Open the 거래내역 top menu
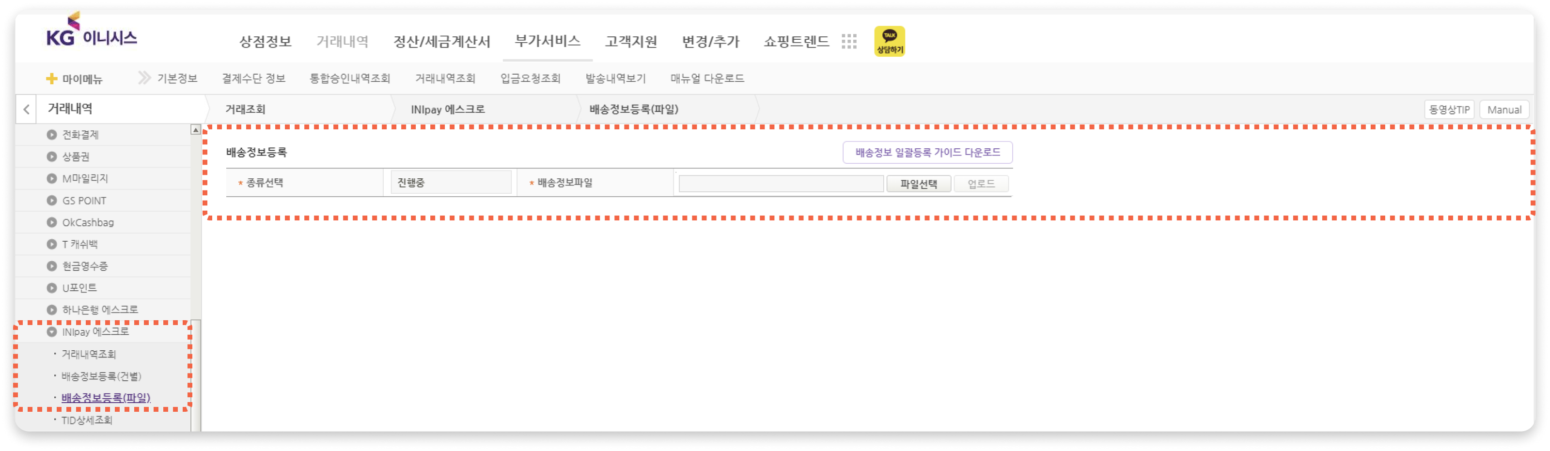 [343, 42]
